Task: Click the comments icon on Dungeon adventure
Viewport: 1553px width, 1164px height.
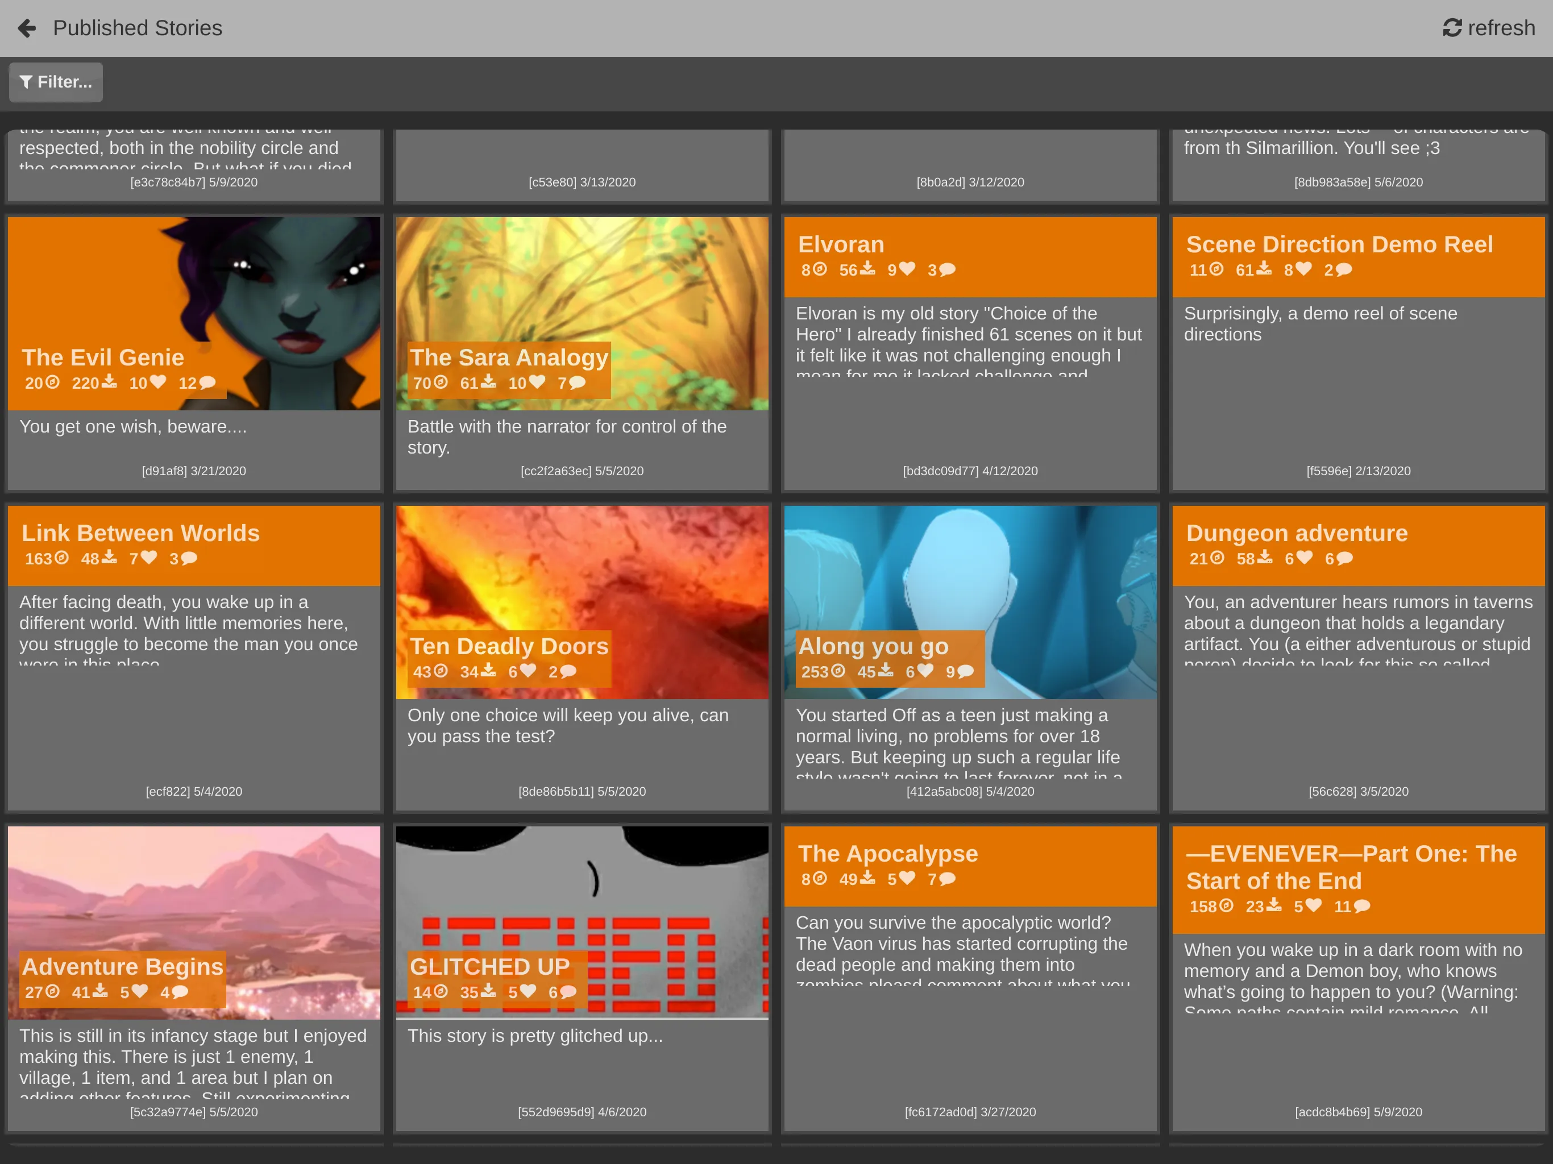Action: [1342, 558]
